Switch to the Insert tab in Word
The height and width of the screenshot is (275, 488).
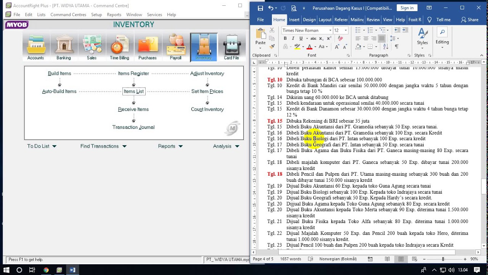tap(294, 19)
